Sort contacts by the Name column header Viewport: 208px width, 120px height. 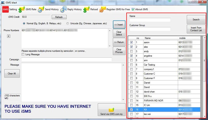[x=160, y=38]
